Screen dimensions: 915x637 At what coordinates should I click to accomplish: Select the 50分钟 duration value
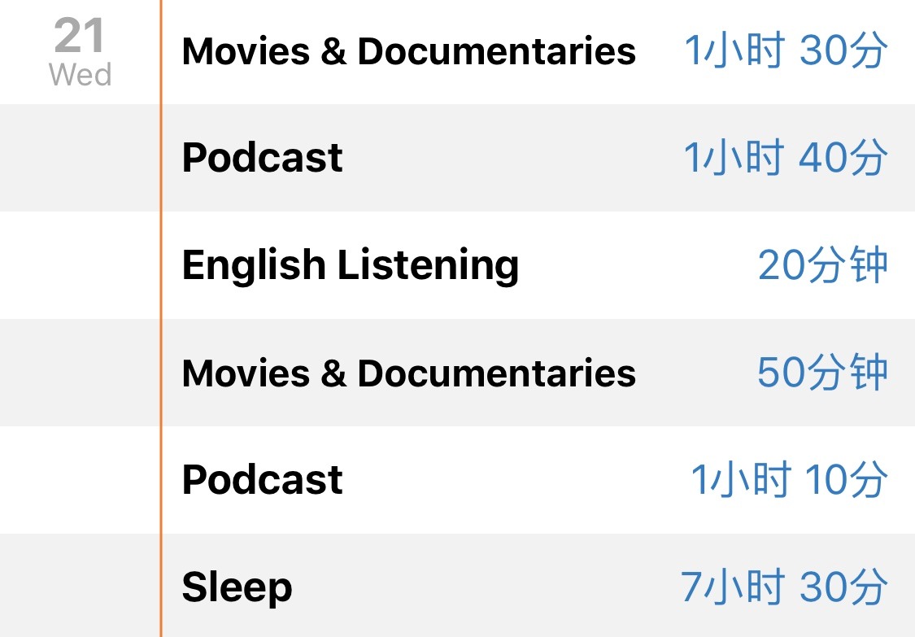tap(823, 373)
